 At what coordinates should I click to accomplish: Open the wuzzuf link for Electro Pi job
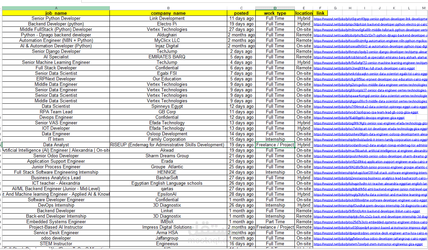[x=370, y=24]
